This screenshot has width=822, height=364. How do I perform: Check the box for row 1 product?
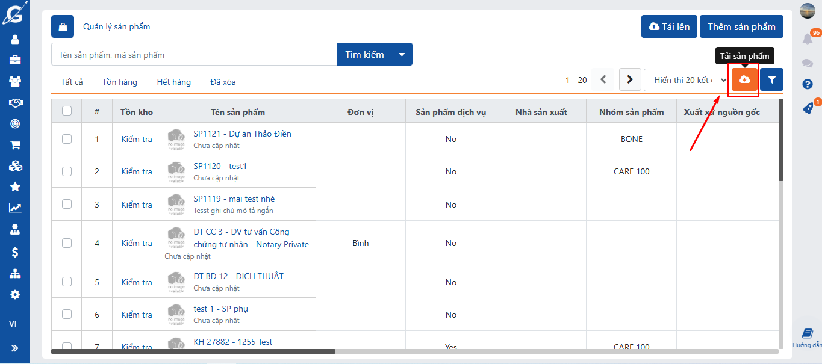(x=67, y=139)
